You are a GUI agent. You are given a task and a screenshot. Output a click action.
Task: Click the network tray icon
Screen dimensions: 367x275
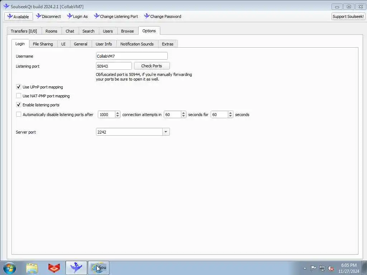322,268
